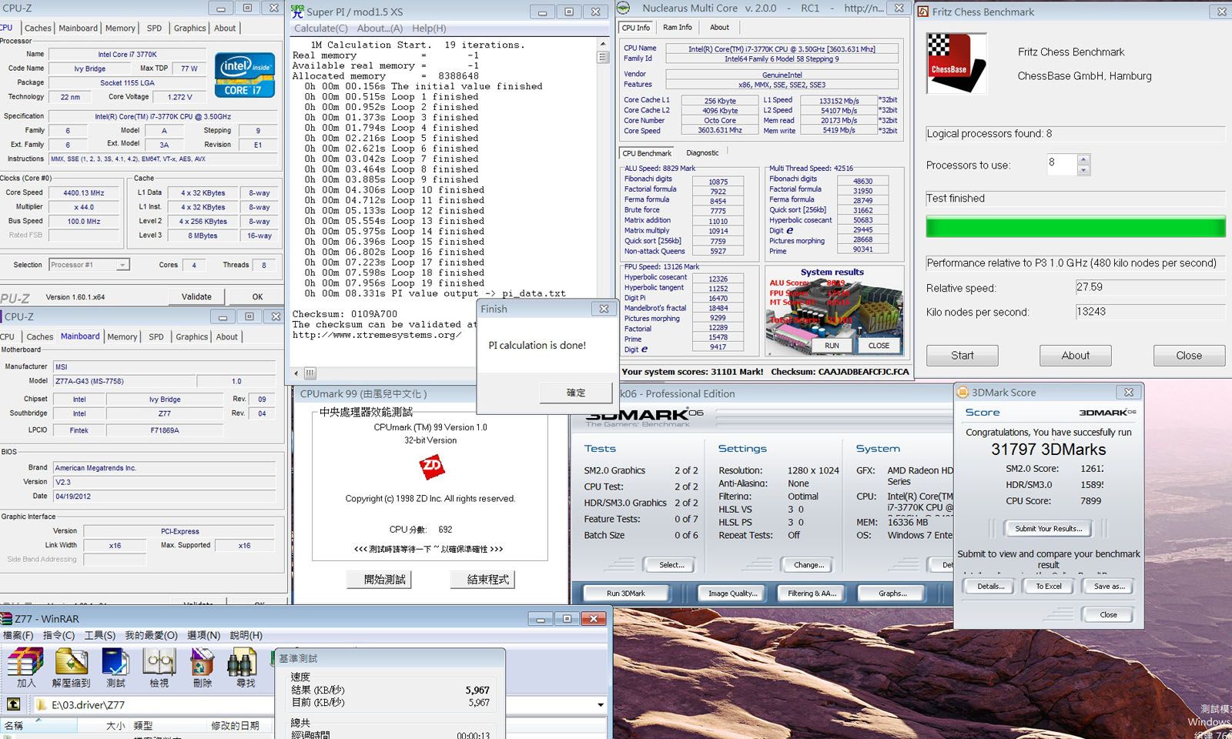Screen dimensions: 1232x739
Task: Click the WinRAR Add (加入) toolbar icon
Action: tap(25, 667)
